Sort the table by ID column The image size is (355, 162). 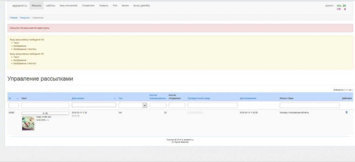point(10,98)
